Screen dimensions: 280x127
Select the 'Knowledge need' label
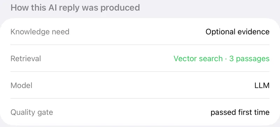point(40,32)
